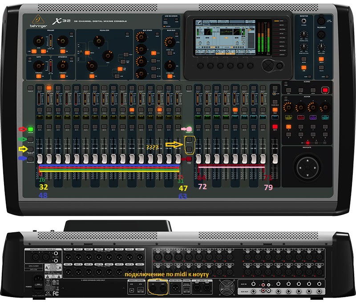Open the Preamp VIEW button
The width and height of the screenshot is (356, 306).
(72, 34)
